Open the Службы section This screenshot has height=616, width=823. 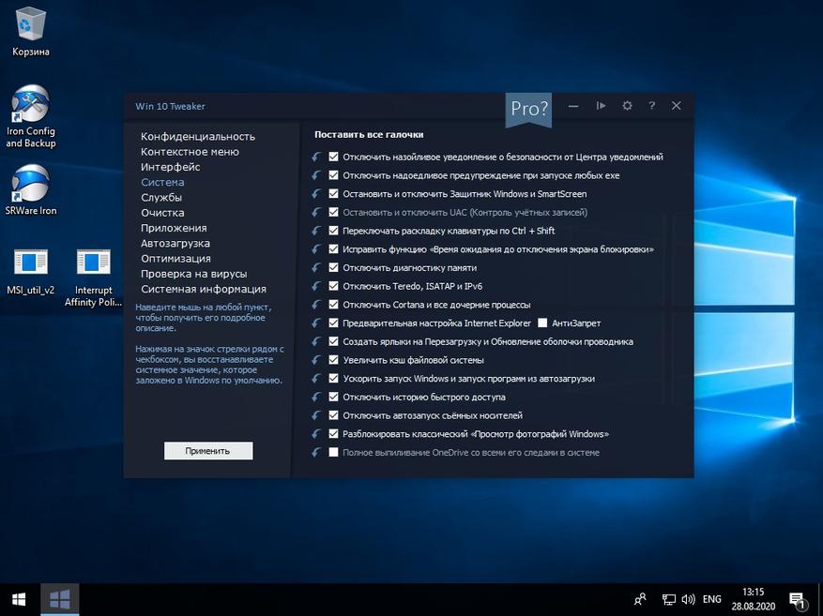pyautogui.click(x=161, y=198)
